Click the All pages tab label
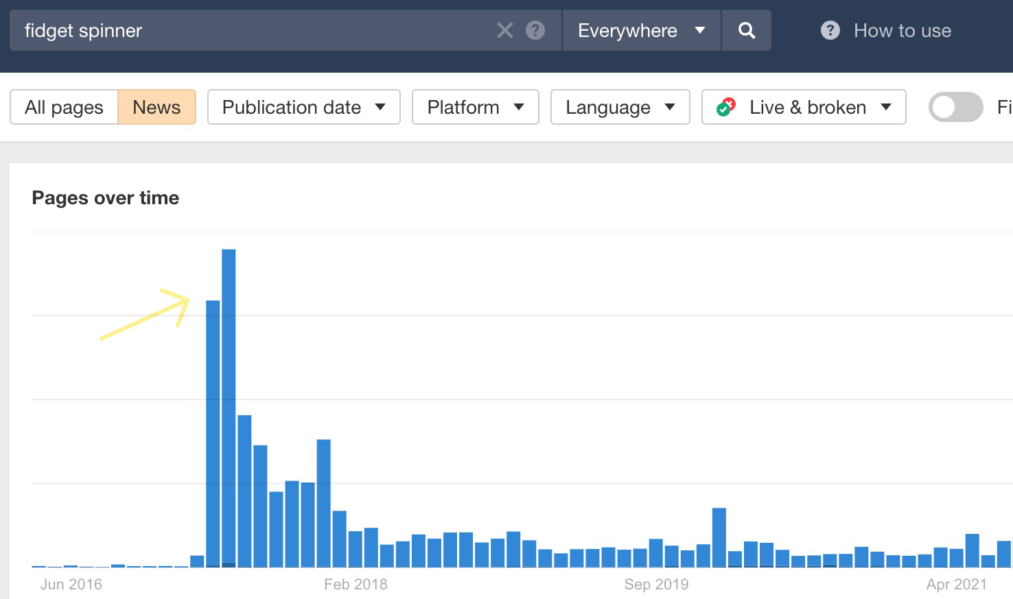The width and height of the screenshot is (1013, 599). coord(64,107)
